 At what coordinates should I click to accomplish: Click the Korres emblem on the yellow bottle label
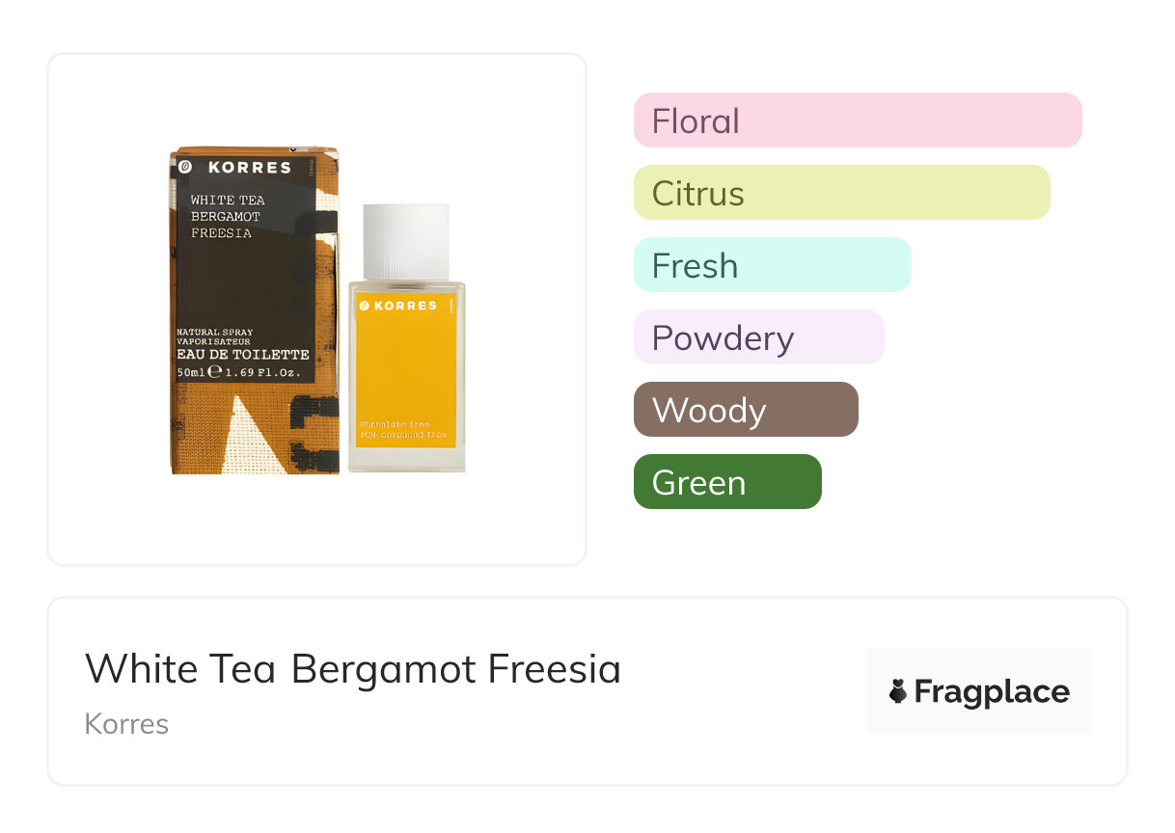point(365,306)
